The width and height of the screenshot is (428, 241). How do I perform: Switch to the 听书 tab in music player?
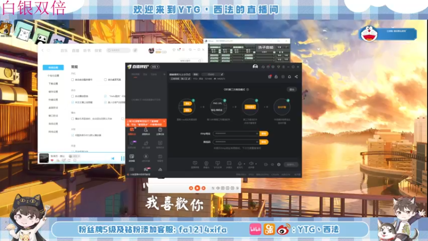(x=87, y=50)
